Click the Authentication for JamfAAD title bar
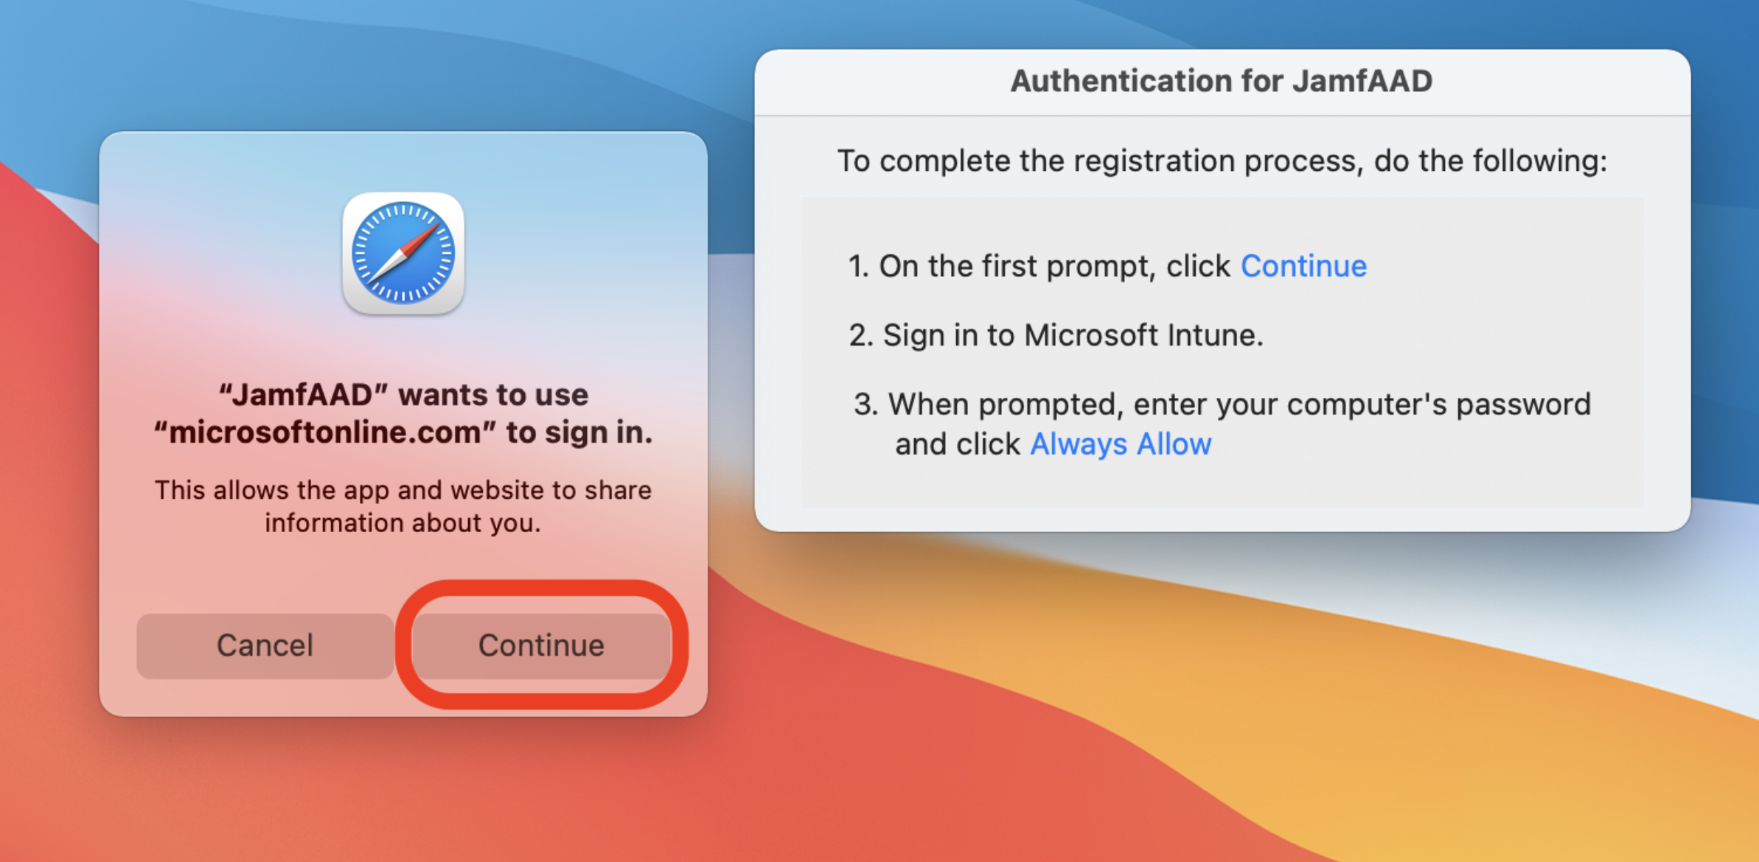 coord(1222,81)
